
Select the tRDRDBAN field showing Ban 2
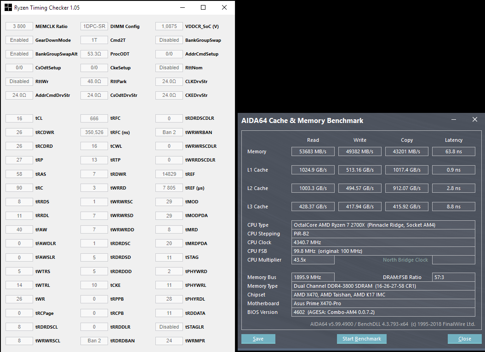click(x=94, y=341)
